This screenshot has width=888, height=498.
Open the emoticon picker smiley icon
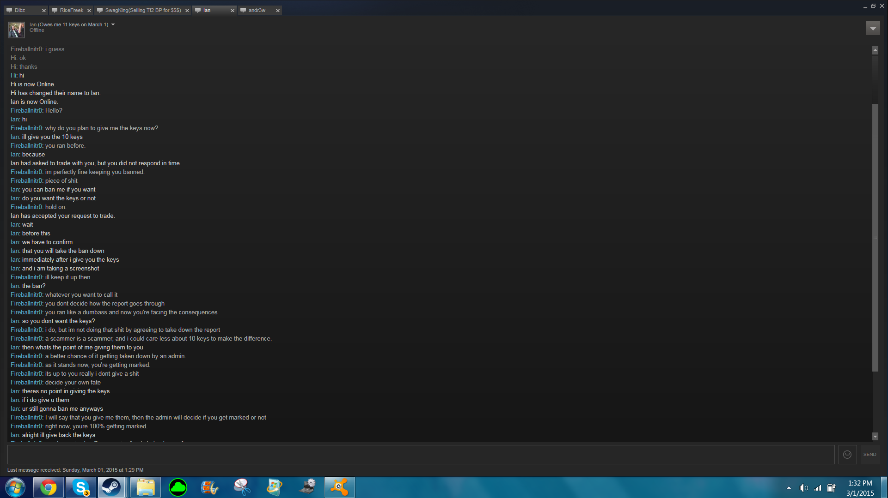[x=847, y=455]
